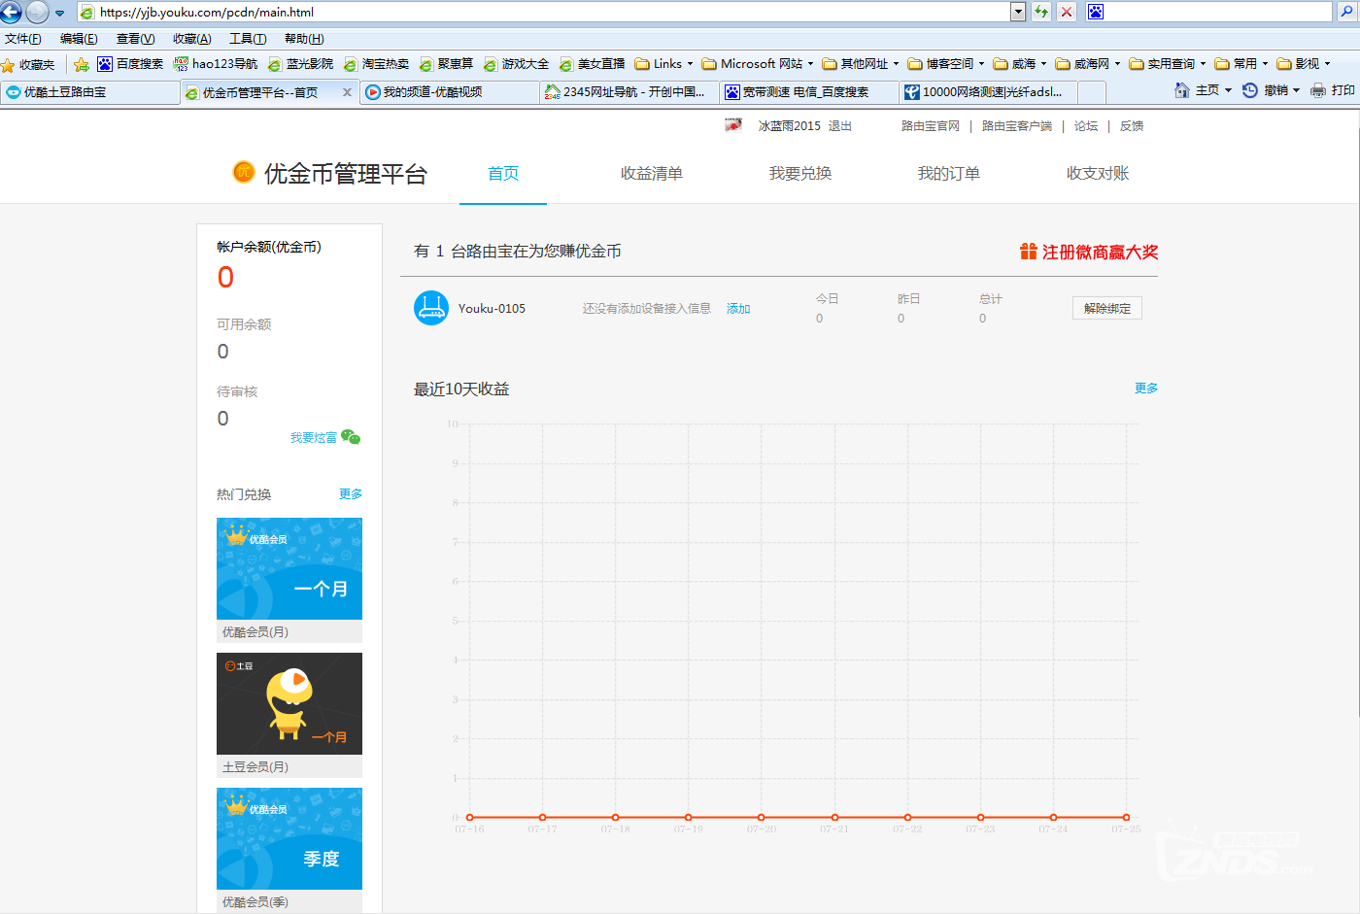The height and width of the screenshot is (914, 1360).
Task: Open the 土豆会员(月) mascot thumbnail
Action: pos(289,703)
